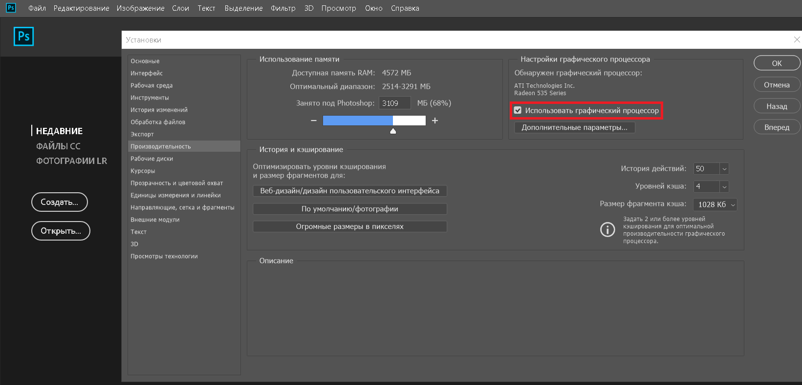Click the Вперед button
The image size is (802, 385).
click(x=777, y=127)
